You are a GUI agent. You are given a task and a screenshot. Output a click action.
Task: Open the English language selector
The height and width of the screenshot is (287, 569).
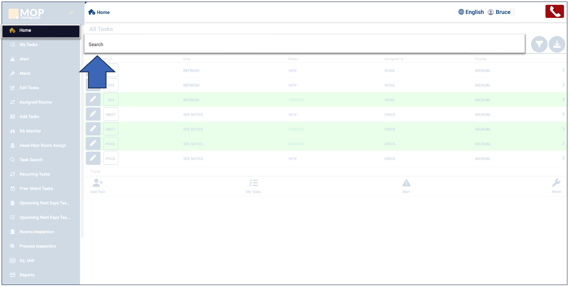[471, 12]
